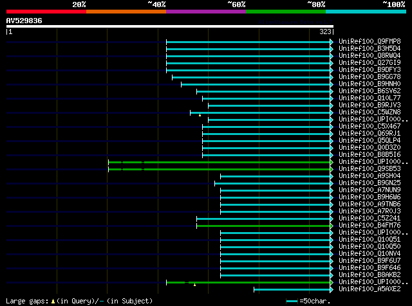
Task: Select the UniRef100_Q0D3Z0 label
Action: pos(370,148)
